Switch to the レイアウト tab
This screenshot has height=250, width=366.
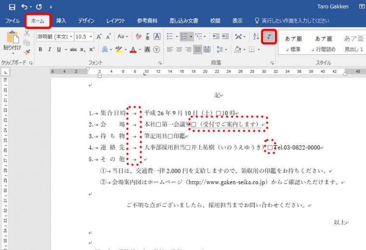pyautogui.click(x=116, y=21)
